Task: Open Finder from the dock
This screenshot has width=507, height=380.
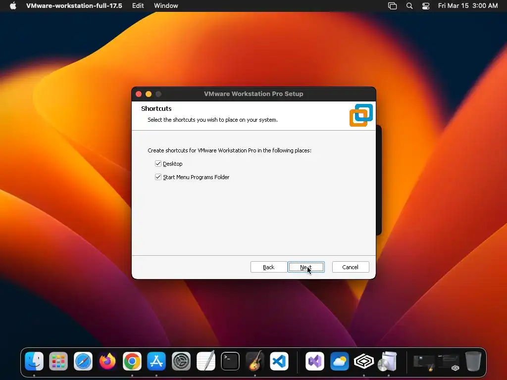Action: 34,361
